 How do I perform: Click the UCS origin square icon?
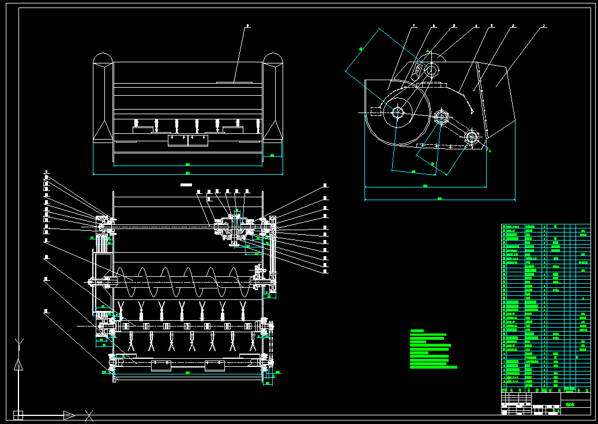coord(18,415)
